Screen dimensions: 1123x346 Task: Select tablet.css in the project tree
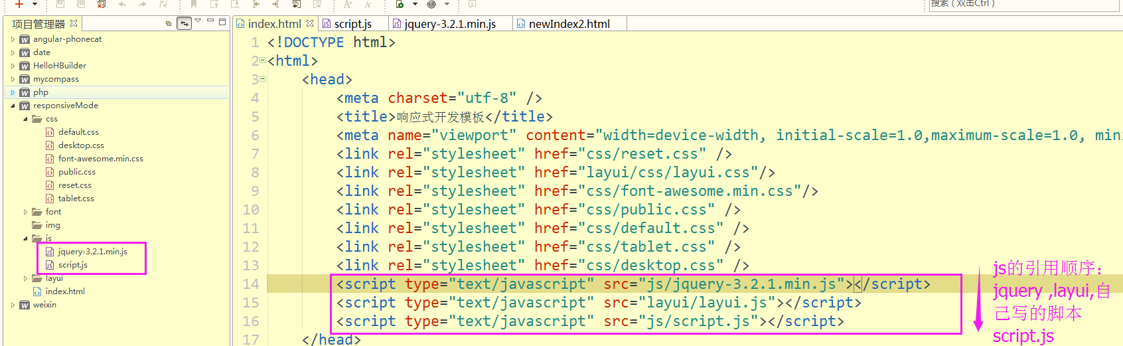coord(76,199)
